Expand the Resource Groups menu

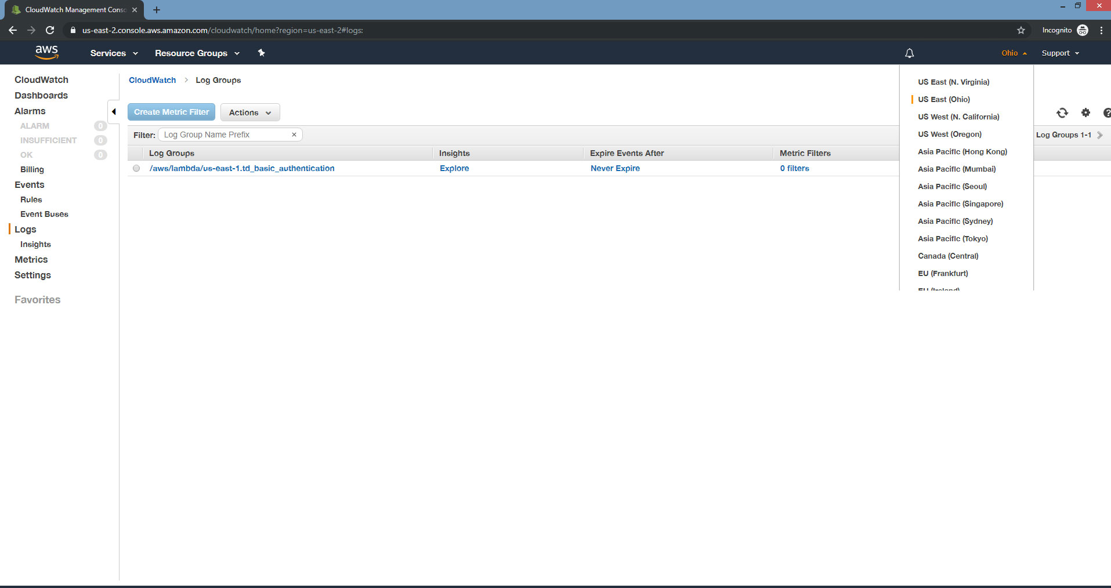click(197, 53)
